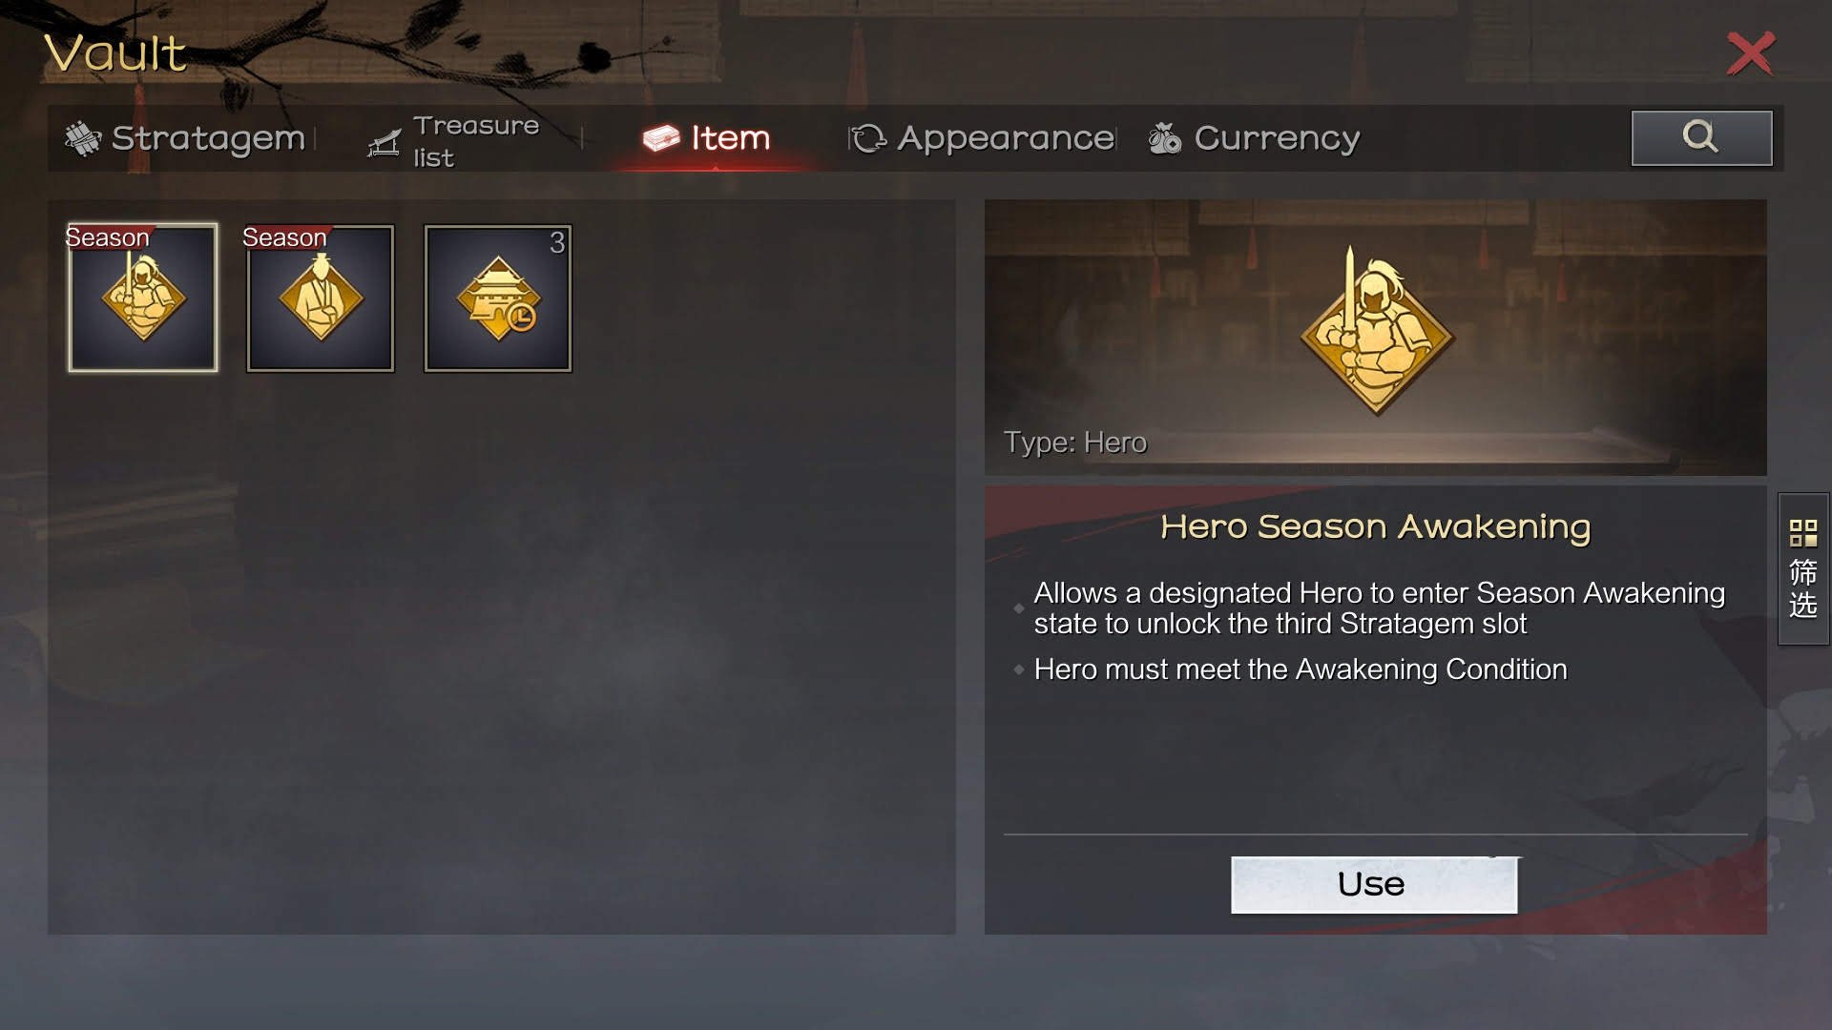Open the filter side panel button
The height and width of the screenshot is (1030, 1832).
point(1803,569)
